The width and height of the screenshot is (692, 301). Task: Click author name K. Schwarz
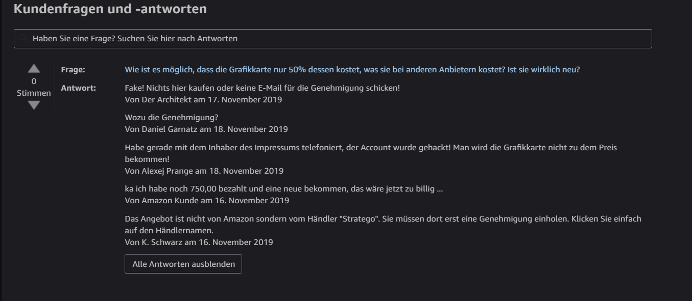click(161, 242)
